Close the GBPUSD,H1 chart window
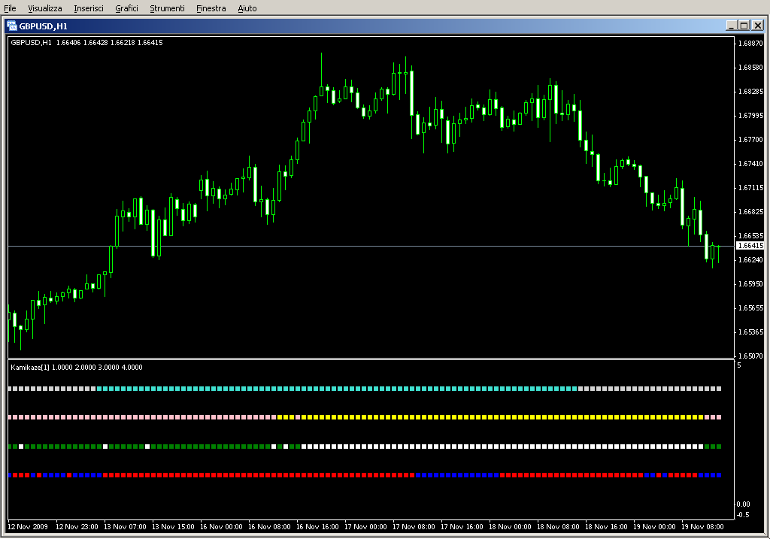Viewport: 770px width, 539px height. (x=758, y=26)
